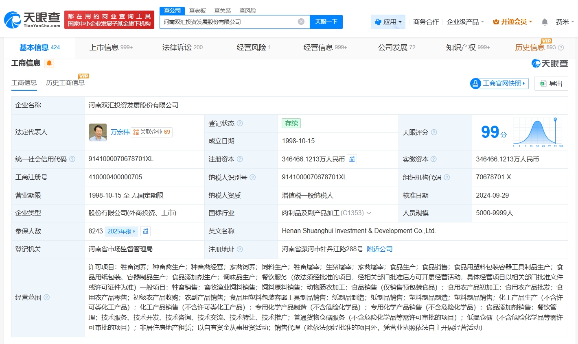The height and width of the screenshot is (344, 578).
Task: Open the 2025年报 annual report link
Action: (121, 231)
